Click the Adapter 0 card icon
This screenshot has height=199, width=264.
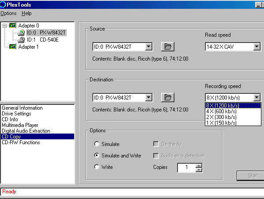click(x=13, y=26)
